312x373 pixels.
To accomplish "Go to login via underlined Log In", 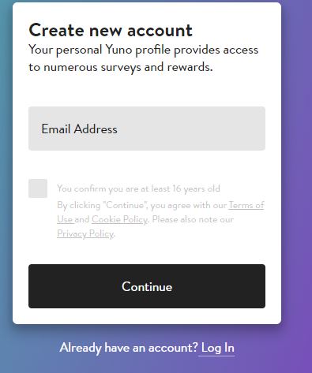I will [217, 348].
